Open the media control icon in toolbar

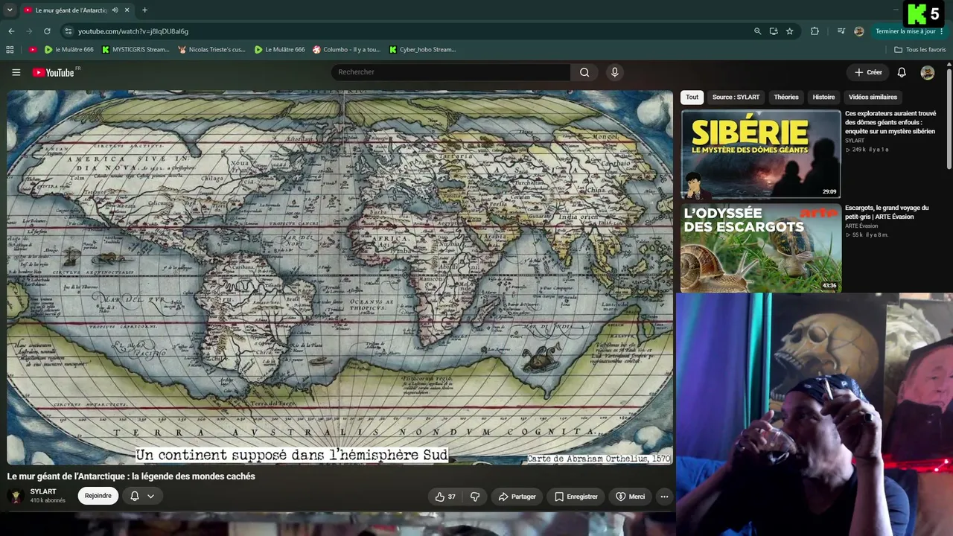click(841, 31)
